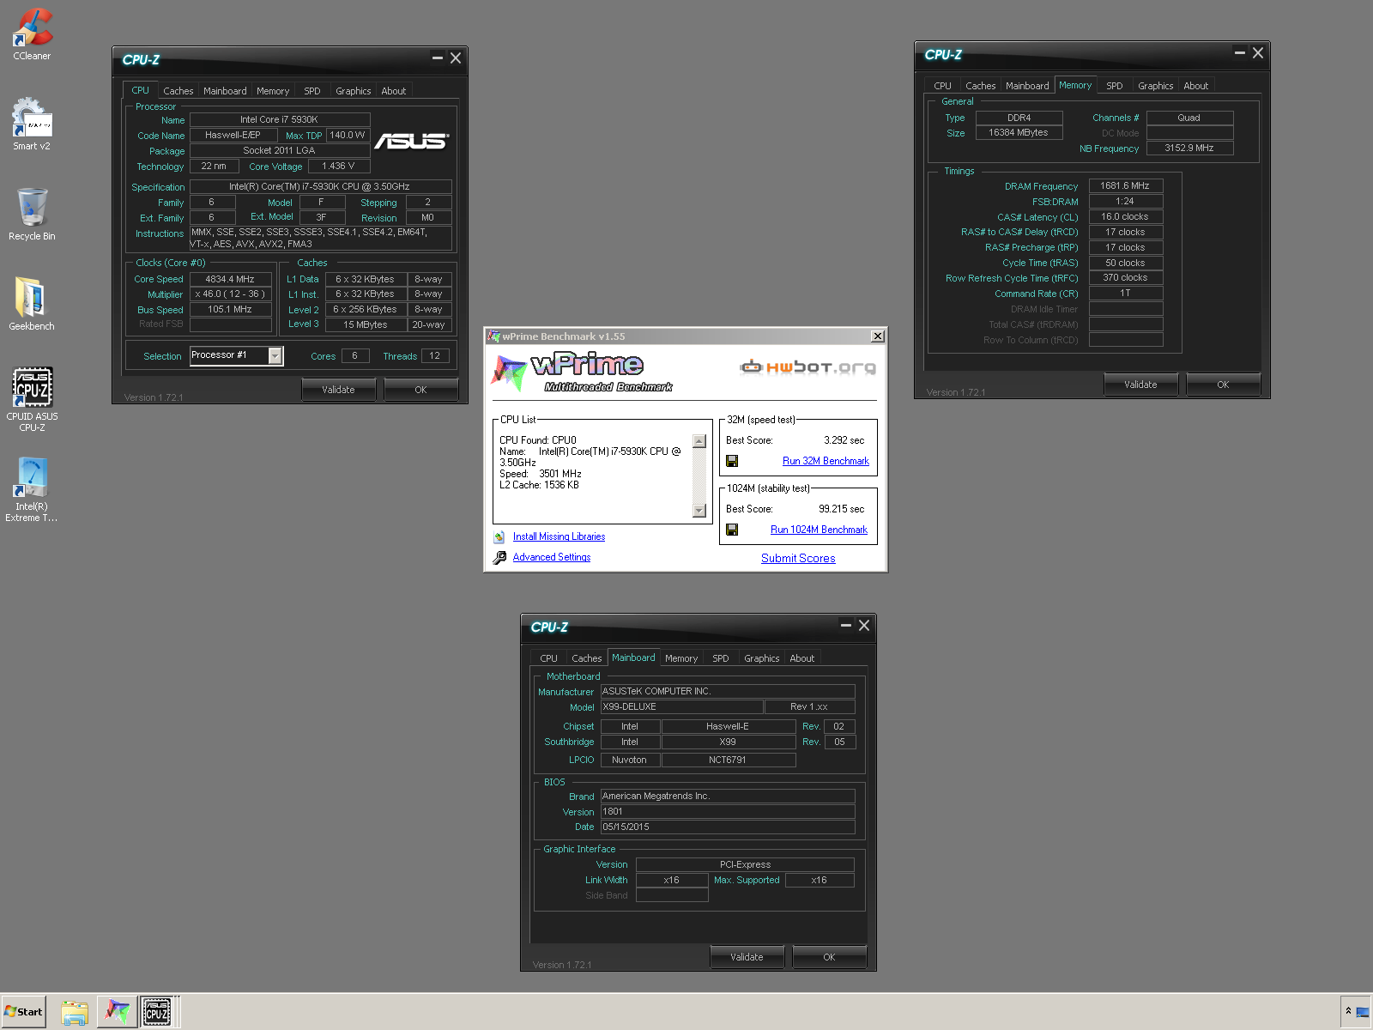Click the ASUS logo in CPU-Z

point(412,140)
